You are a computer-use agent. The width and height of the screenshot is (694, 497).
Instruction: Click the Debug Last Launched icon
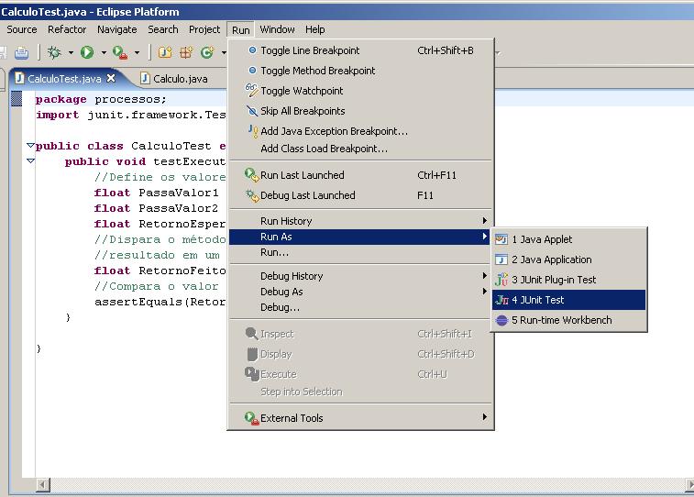(252, 195)
